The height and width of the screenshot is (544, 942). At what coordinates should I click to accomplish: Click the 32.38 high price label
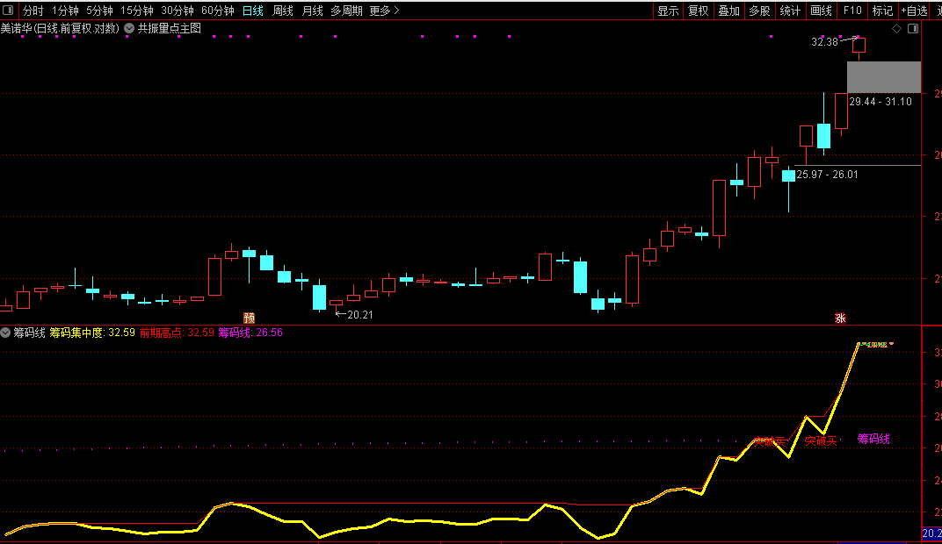click(824, 41)
